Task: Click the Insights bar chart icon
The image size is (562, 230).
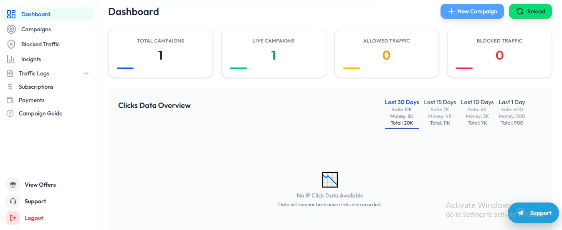Action: (11, 59)
